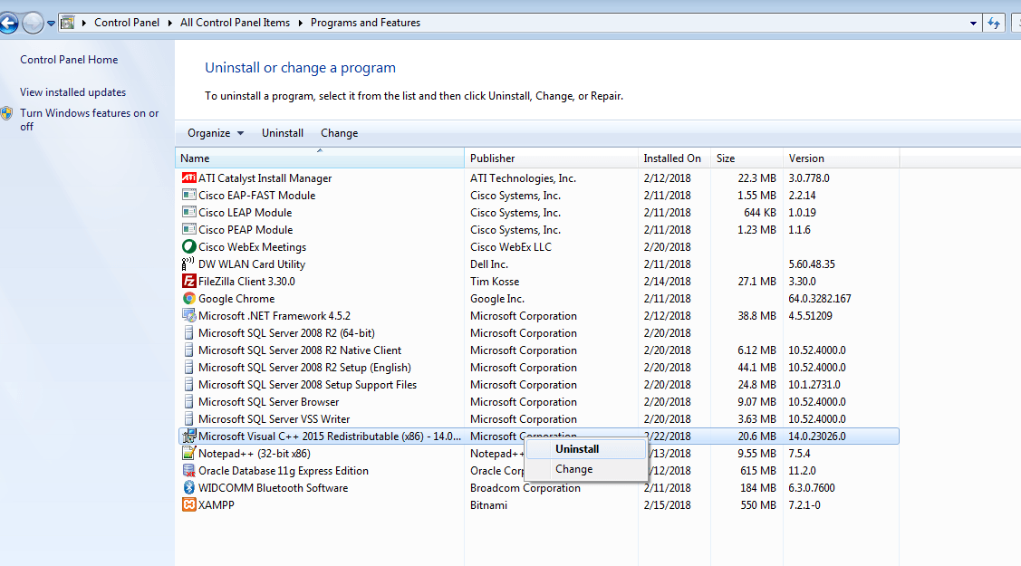Choose Change from the context menu
The image size is (1021, 566).
click(573, 469)
